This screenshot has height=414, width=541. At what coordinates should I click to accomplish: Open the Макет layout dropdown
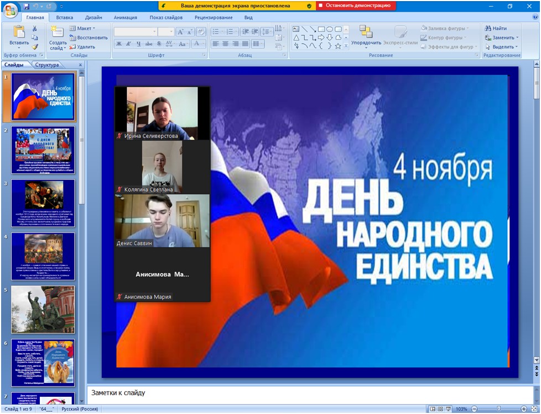click(82, 28)
